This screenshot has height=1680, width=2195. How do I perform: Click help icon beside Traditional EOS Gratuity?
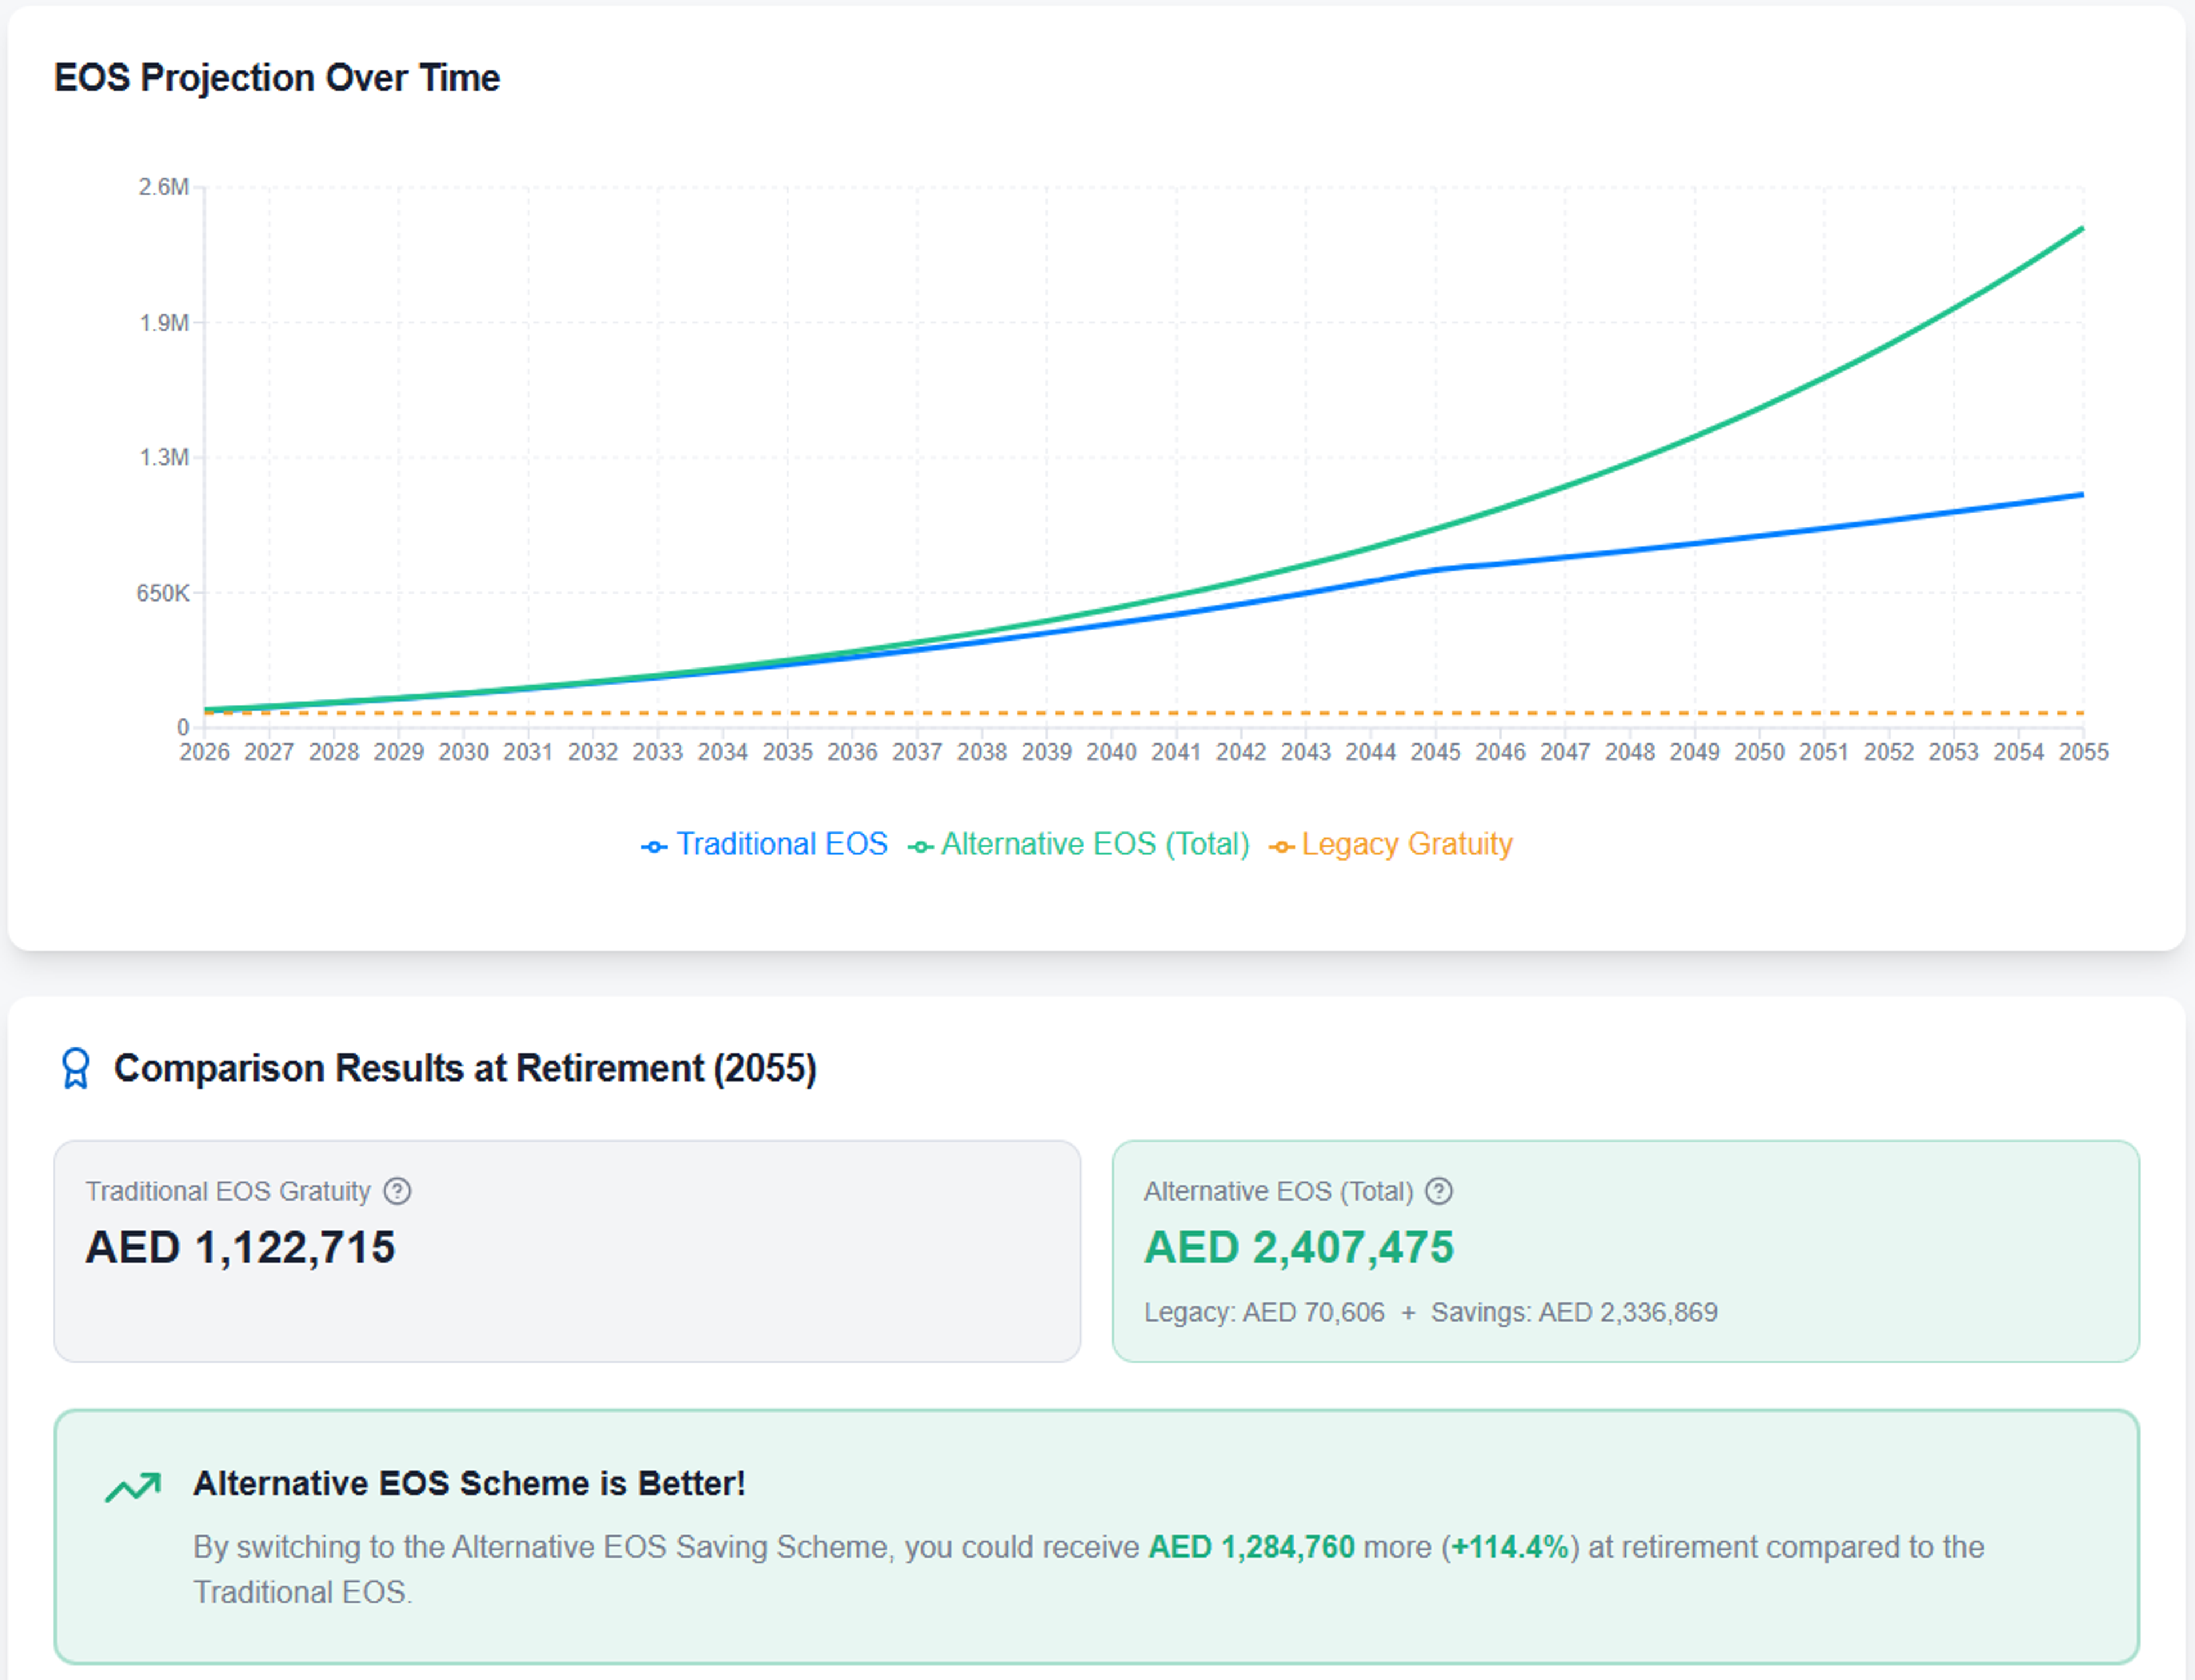(x=397, y=1191)
